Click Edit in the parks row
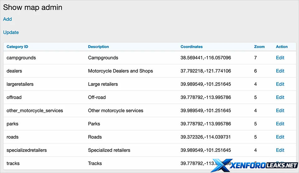Screen dimensions: 299x173 (x=280, y=124)
